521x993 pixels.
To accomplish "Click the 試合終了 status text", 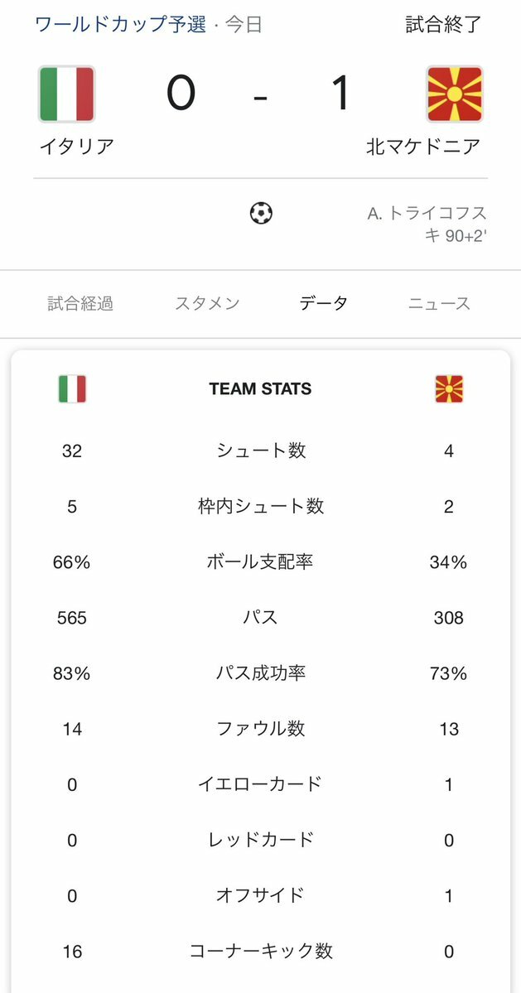I will tap(444, 25).
